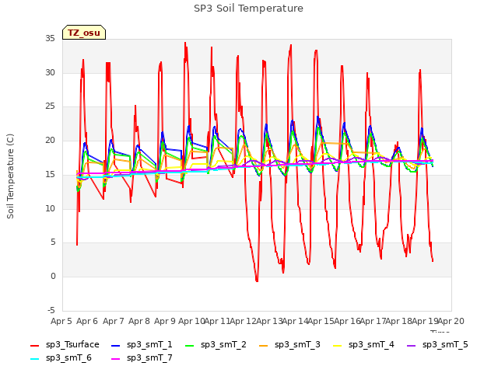Click the Apr 7 x-axis tick label

[114, 321]
